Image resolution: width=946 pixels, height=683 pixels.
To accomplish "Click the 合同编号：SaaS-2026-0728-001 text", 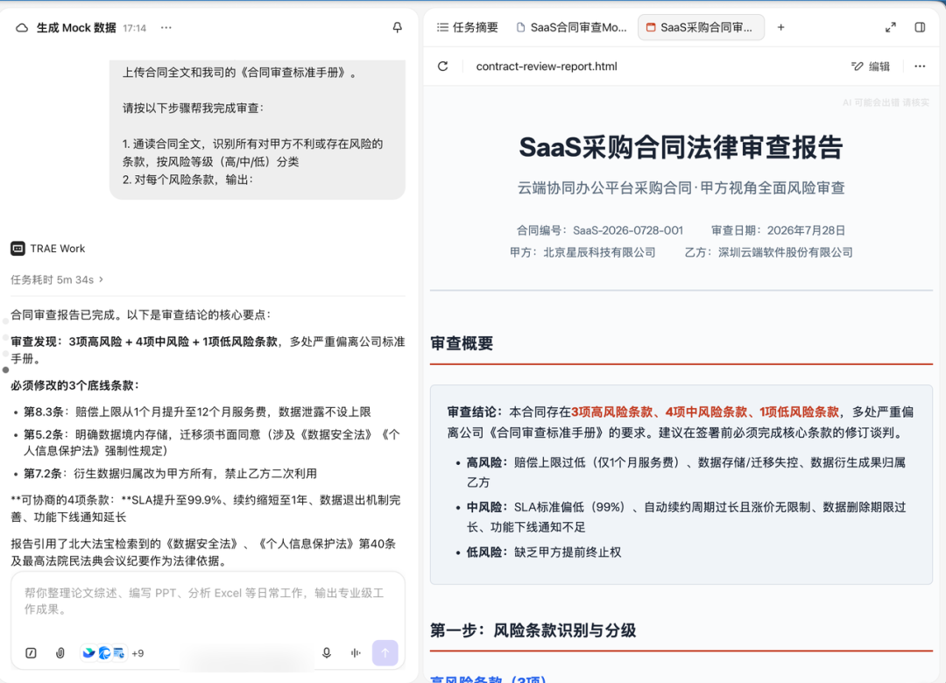I will click(x=600, y=230).
